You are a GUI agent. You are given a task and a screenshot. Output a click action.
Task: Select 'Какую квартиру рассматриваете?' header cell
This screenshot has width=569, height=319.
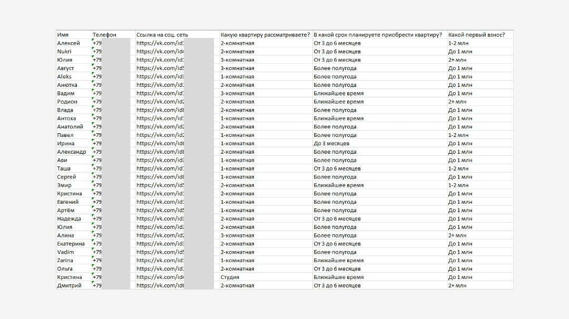266,35
